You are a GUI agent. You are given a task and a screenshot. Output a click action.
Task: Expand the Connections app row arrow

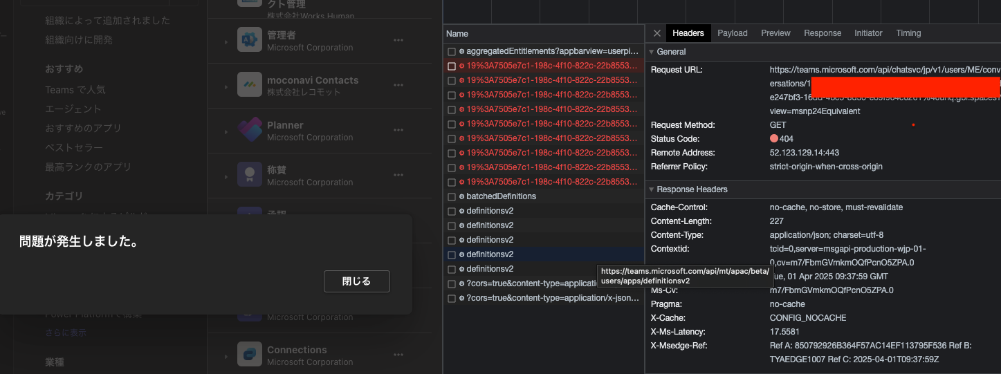[x=226, y=357]
